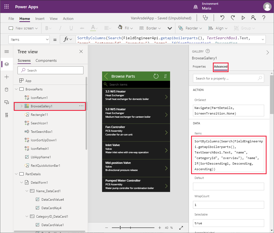Switch to the View tab

point(53,19)
